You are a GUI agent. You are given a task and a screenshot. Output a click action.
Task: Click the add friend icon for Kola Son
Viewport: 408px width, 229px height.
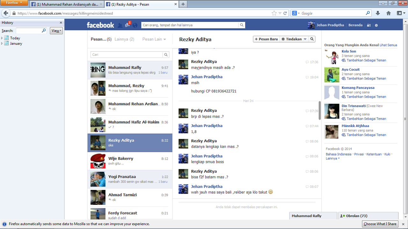344,60
